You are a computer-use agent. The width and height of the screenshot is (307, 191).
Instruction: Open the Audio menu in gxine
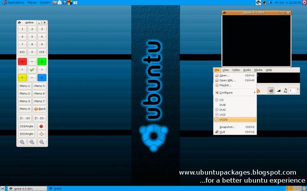(x=247, y=70)
